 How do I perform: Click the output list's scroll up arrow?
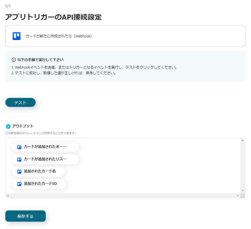(x=243, y=140)
